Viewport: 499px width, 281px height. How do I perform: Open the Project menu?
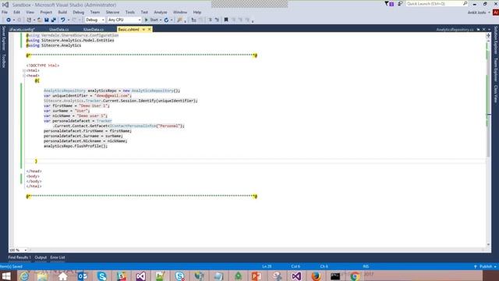click(46, 12)
